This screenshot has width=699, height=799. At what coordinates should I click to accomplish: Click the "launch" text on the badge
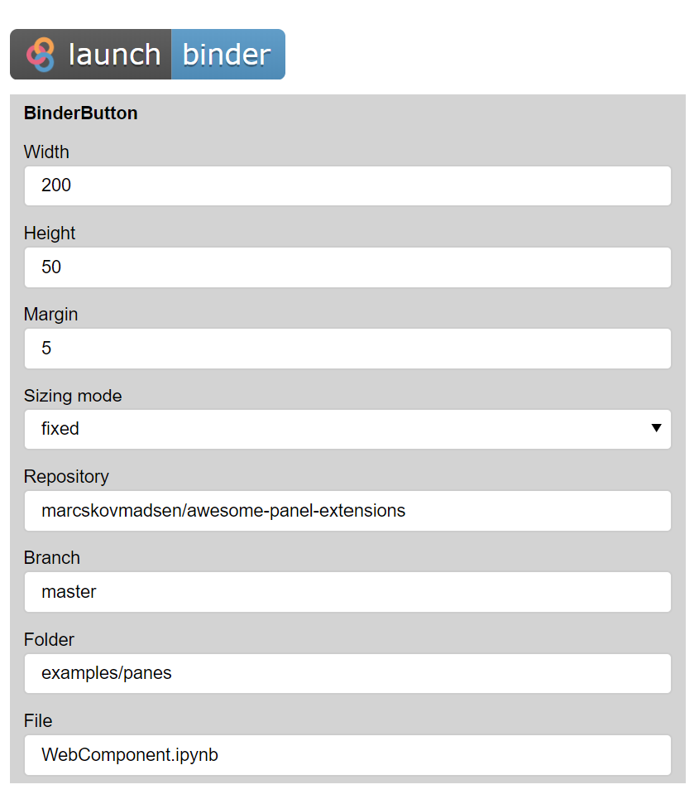tap(114, 54)
